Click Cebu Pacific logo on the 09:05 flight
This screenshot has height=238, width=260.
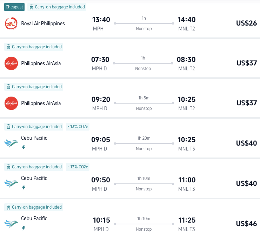pos(11,143)
